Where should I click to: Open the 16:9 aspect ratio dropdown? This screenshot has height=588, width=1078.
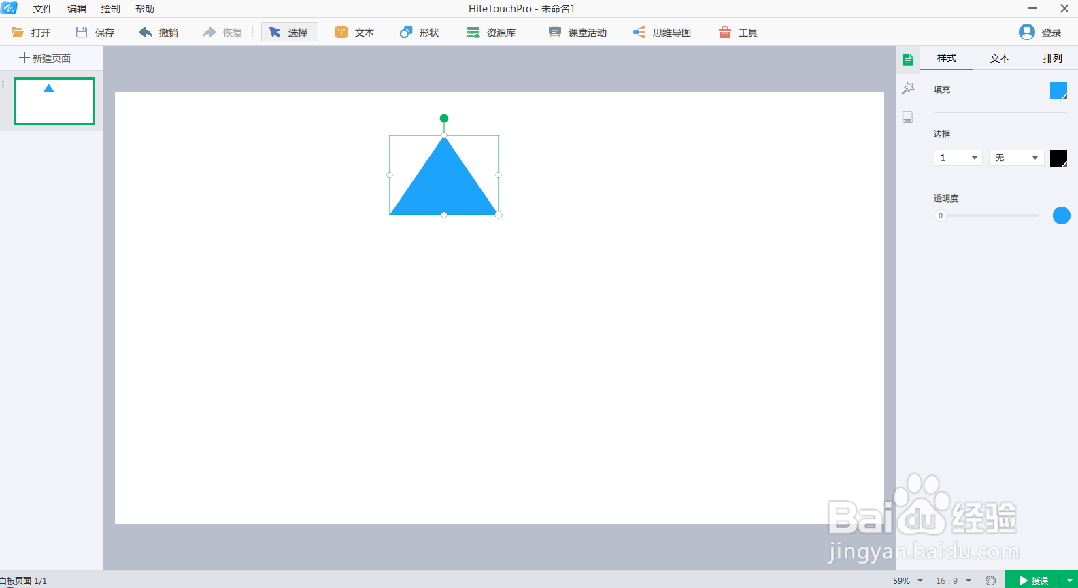coord(954,581)
